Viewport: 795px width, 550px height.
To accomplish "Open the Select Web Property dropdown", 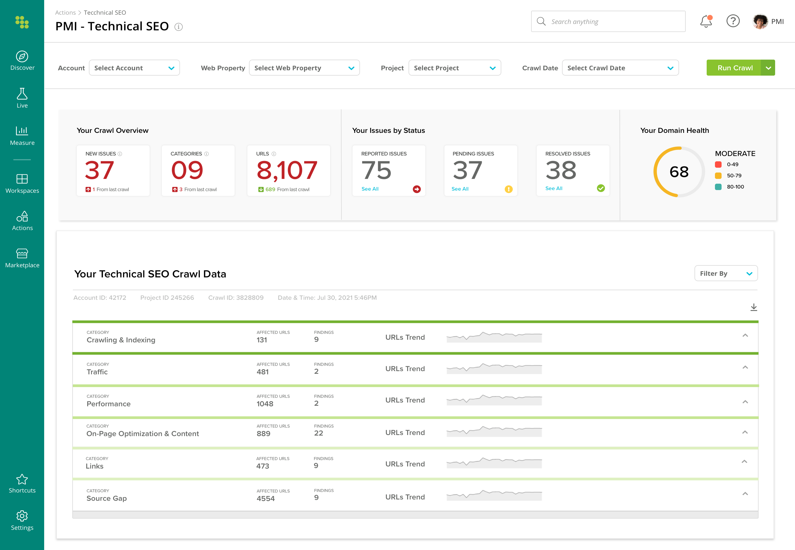I will point(304,68).
